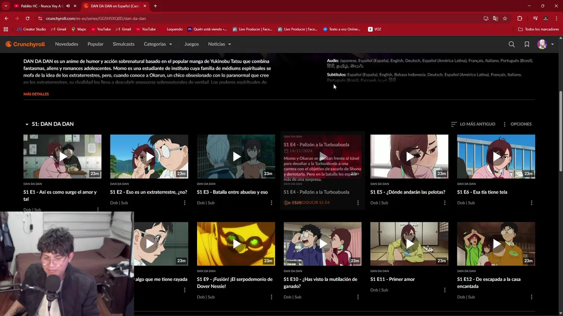Open episode title Batalla entre abuelas y eso
This screenshot has width=563, height=316.
pos(232,192)
